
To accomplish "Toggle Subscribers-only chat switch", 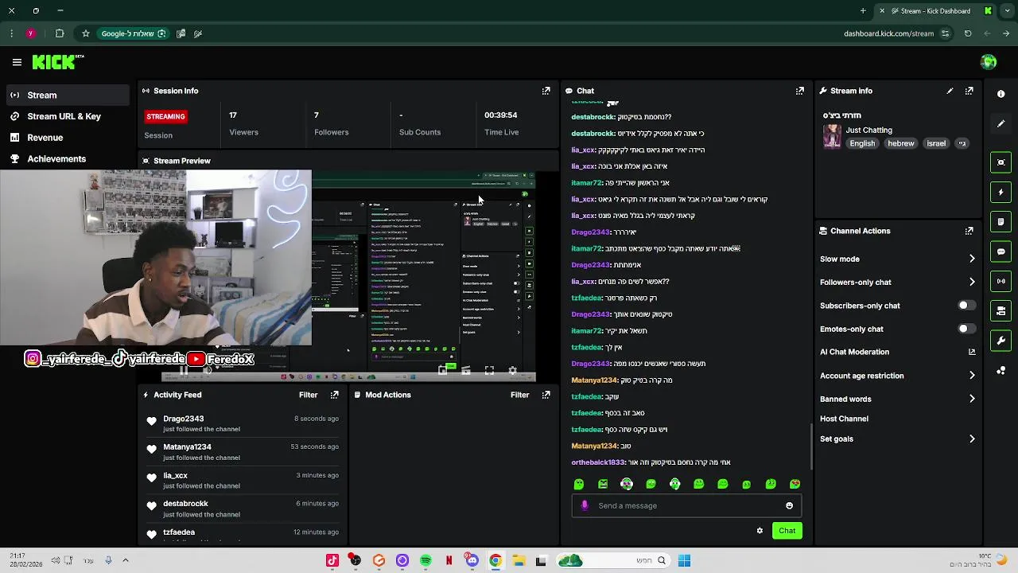I will pyautogui.click(x=966, y=306).
